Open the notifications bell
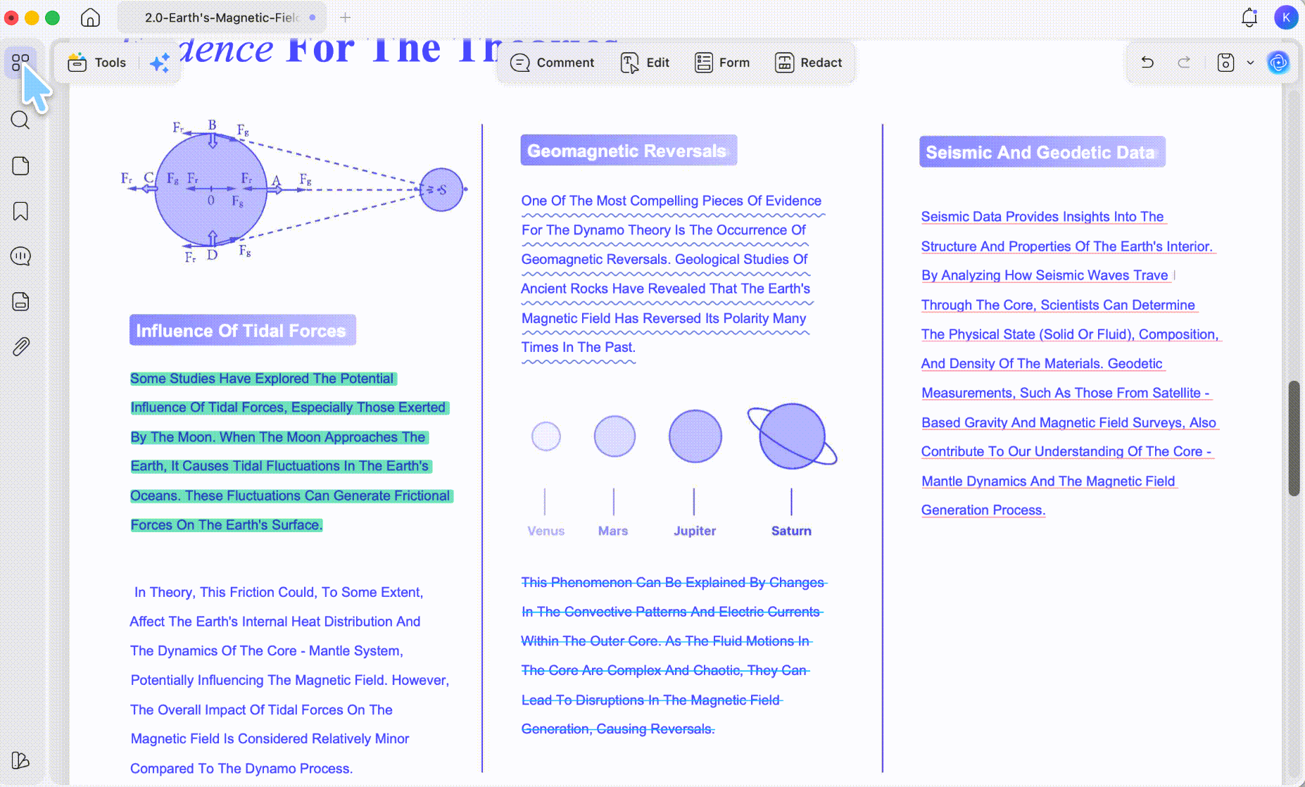Image resolution: width=1305 pixels, height=787 pixels. 1249,18
